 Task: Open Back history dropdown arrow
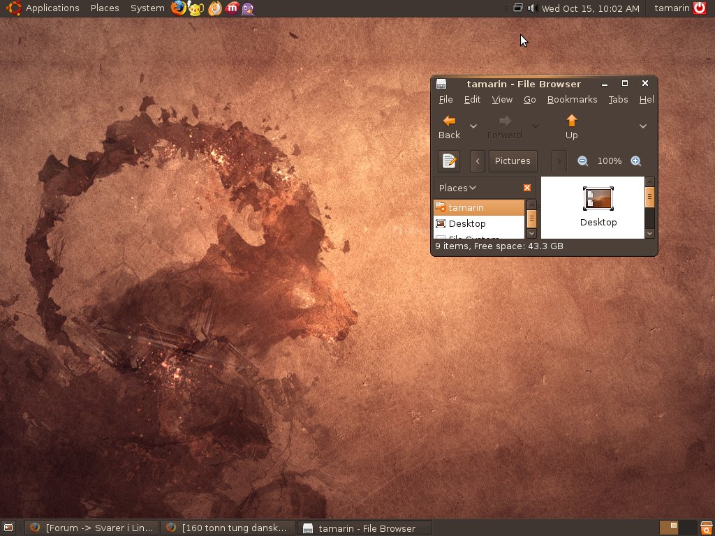tap(473, 126)
